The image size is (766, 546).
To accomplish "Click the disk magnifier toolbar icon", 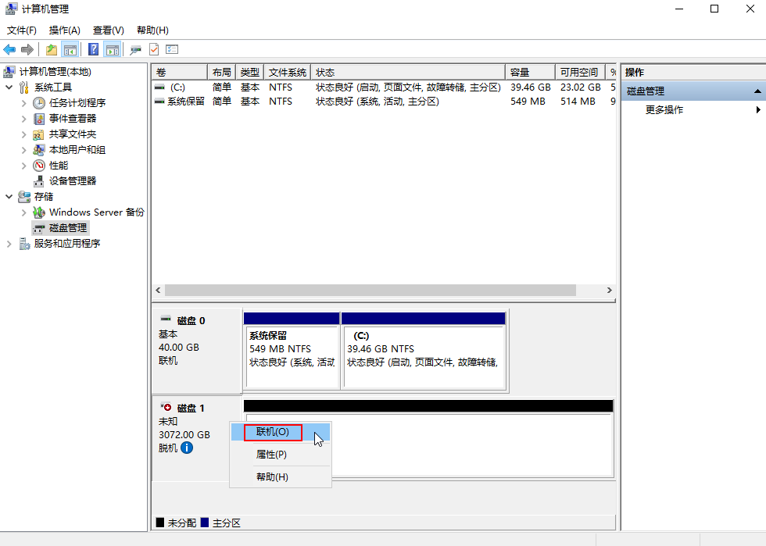I will click(x=135, y=49).
